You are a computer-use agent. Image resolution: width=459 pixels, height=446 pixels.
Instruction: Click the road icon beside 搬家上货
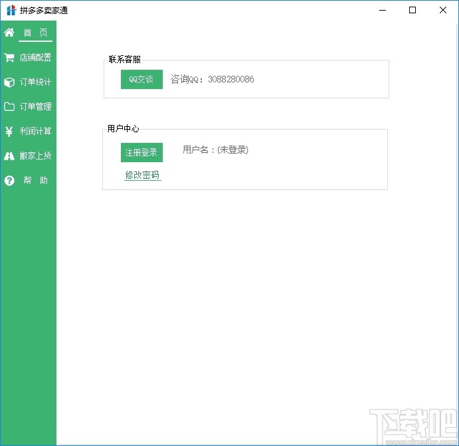coord(9,156)
